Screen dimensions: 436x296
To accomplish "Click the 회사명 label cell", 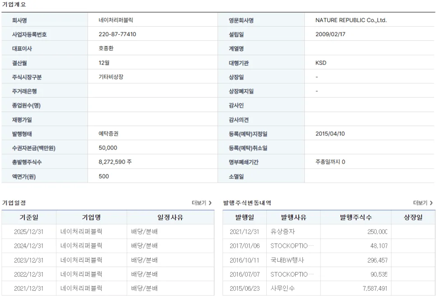I will pos(45,20).
